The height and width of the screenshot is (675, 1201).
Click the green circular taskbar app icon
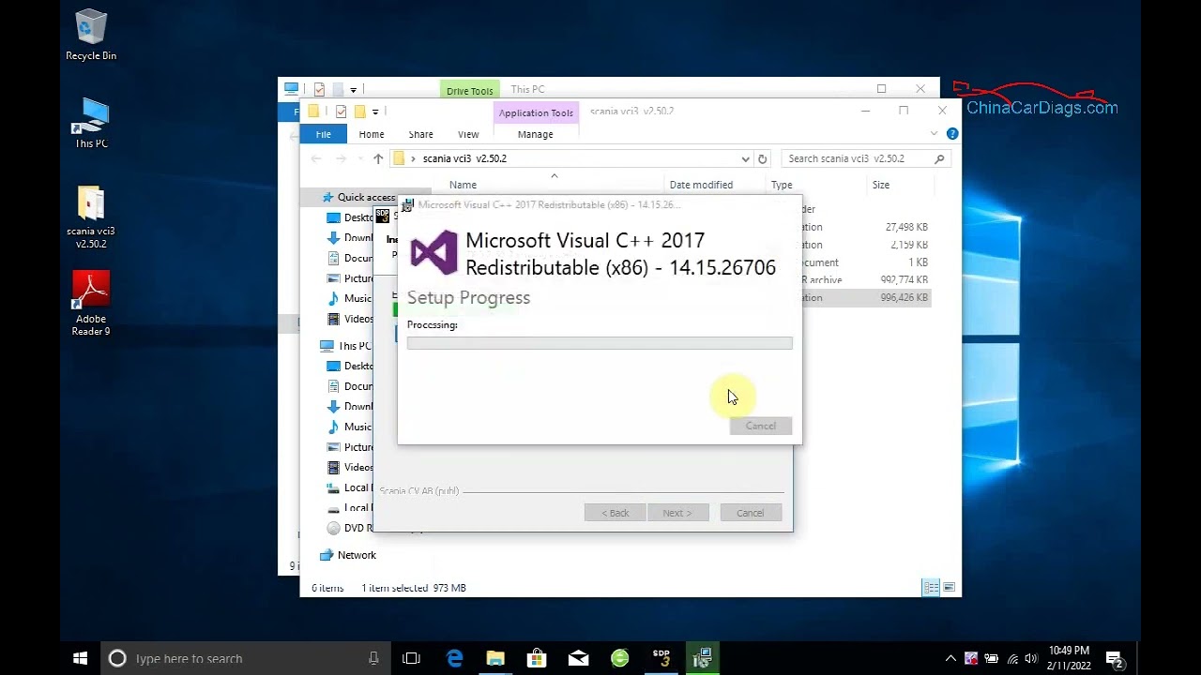pos(619,658)
